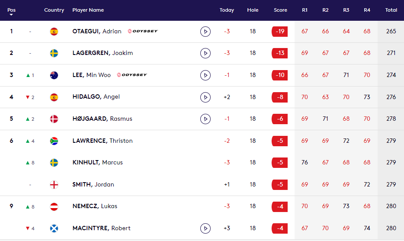Play Adrian Otaegui's shot video

click(205, 32)
